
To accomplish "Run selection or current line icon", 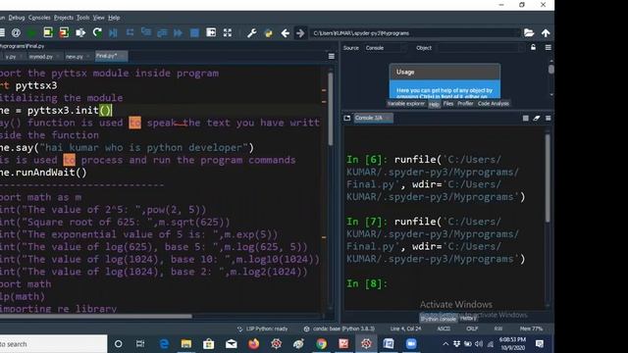I will [x=80, y=32].
